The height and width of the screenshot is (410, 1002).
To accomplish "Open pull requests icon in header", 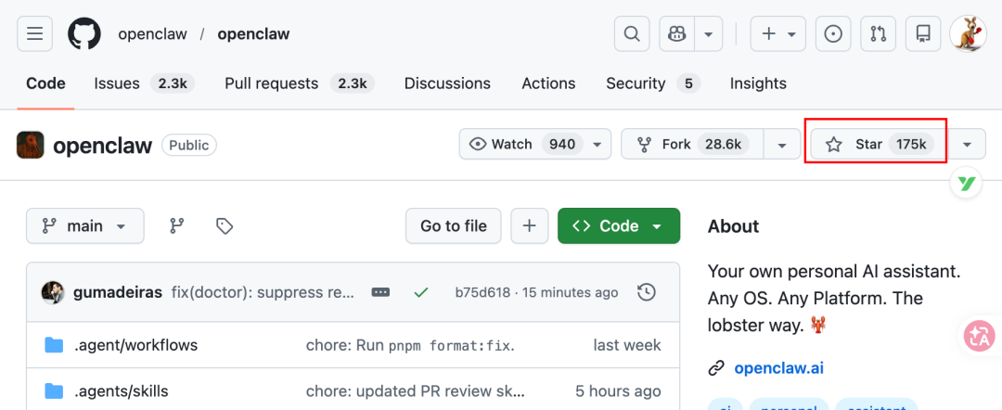I will 878,34.
